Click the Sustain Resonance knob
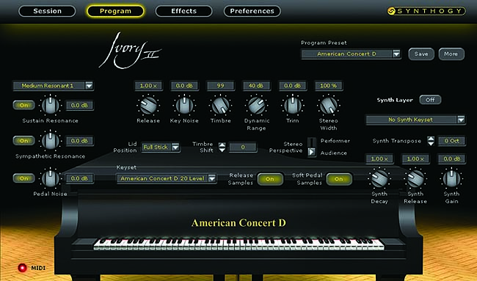The image size is (477, 281). (x=50, y=106)
